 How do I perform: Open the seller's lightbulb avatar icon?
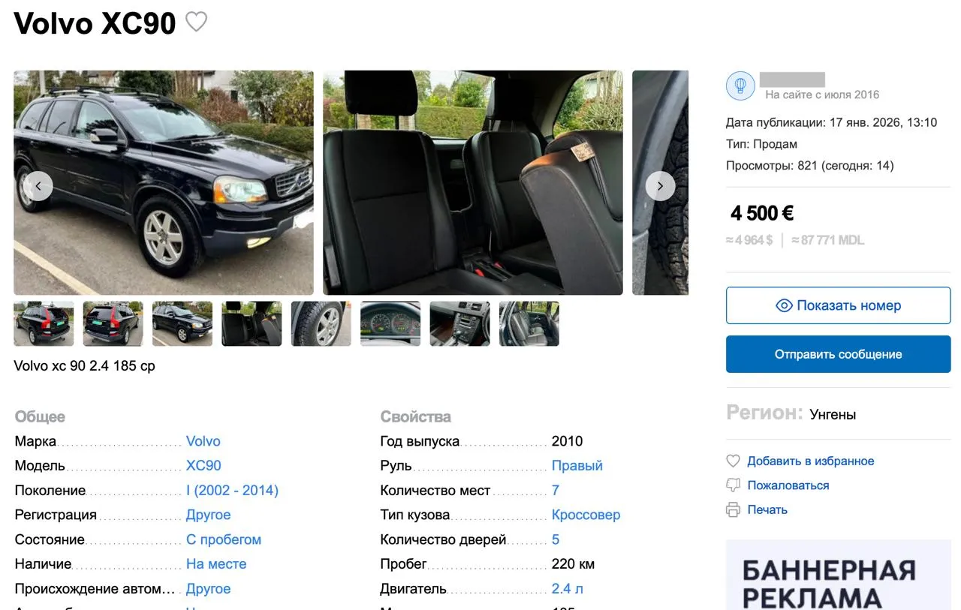point(740,86)
